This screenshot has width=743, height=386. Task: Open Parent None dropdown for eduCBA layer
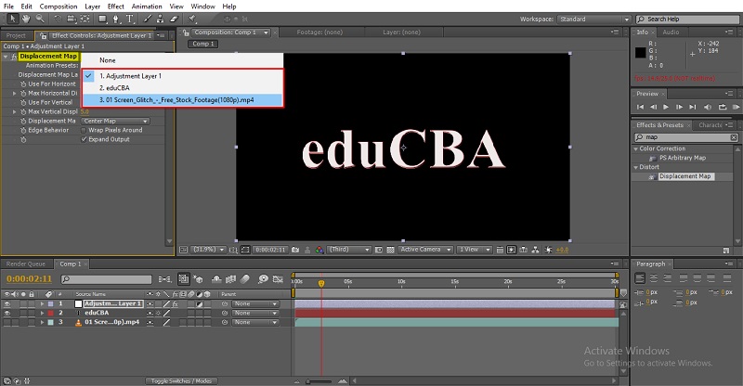pyautogui.click(x=254, y=313)
